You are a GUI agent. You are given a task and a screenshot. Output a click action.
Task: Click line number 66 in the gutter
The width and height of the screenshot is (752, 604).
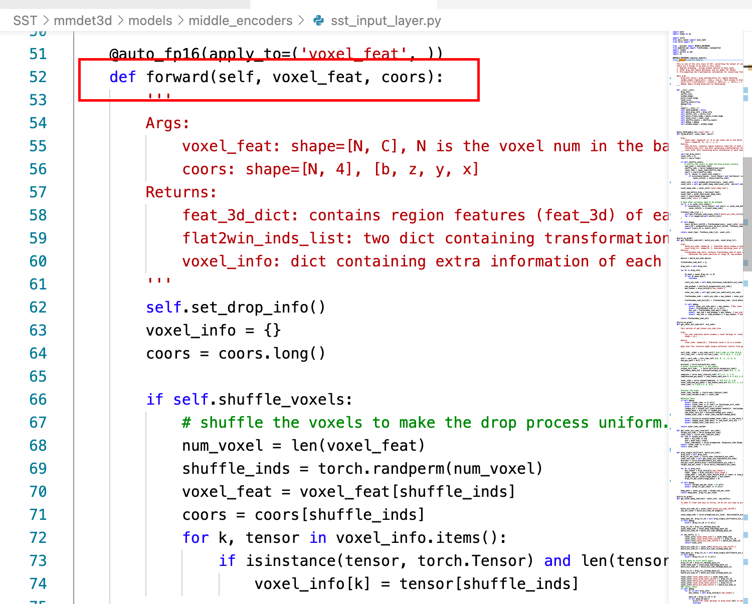click(38, 399)
